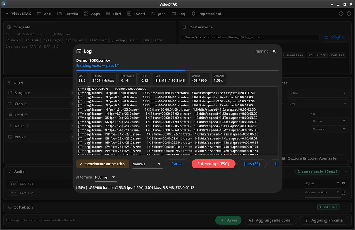Click the ENG audio track tag
The width and height of the screenshot is (355, 230).
(x=14, y=193)
